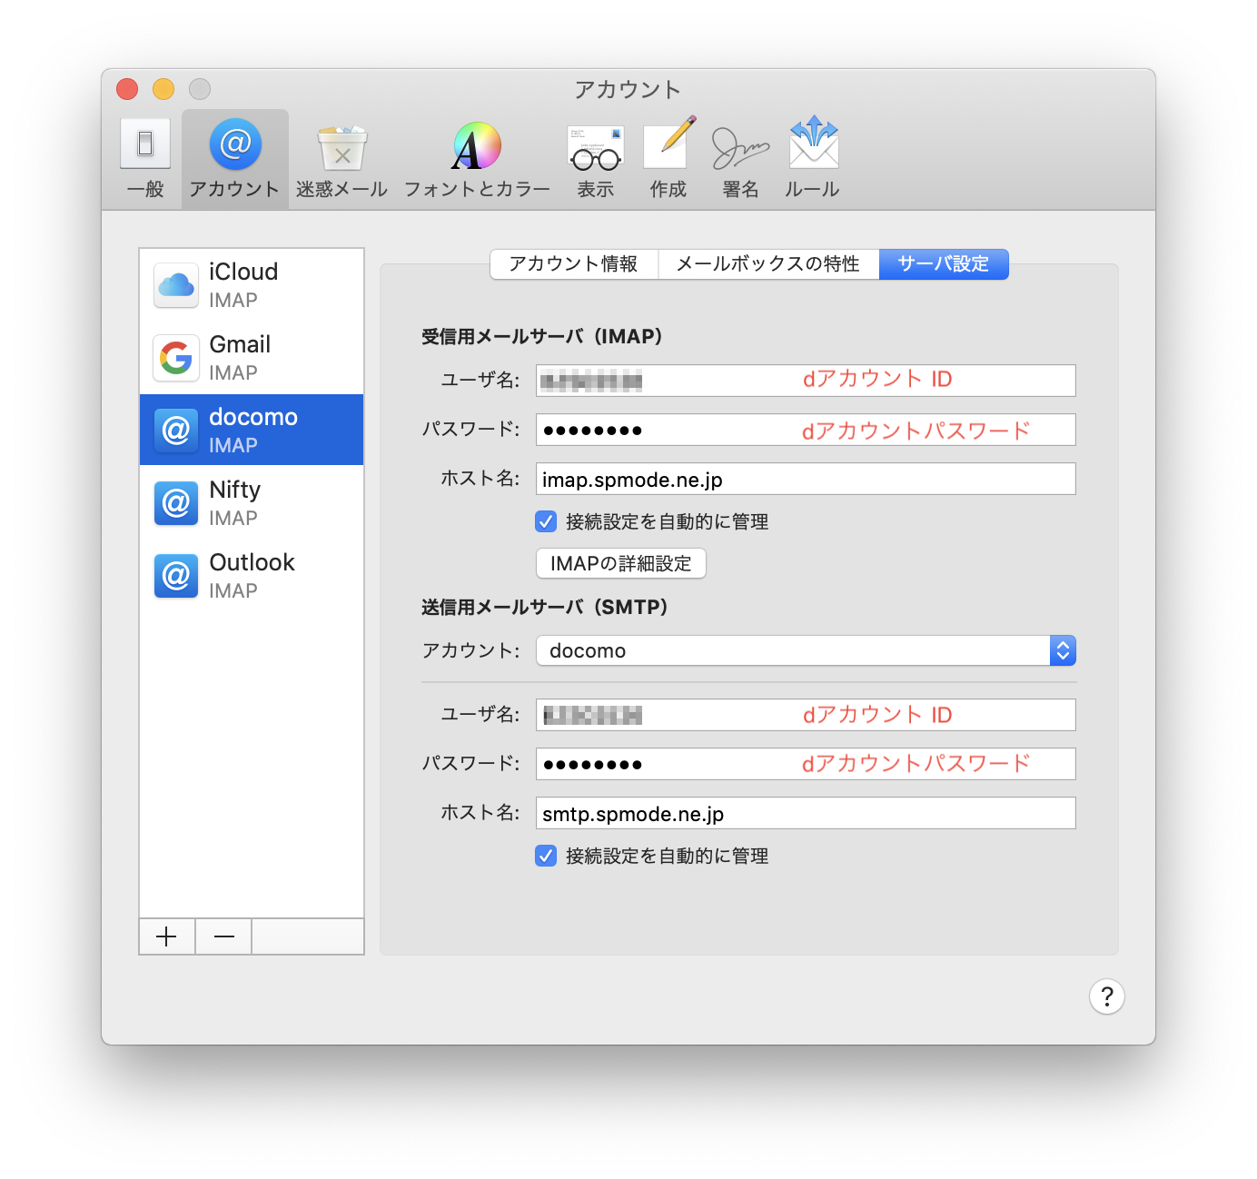Viewport: 1257px width, 1179px height.
Task: Toggle IMAP 接続設定を自動的に管理 checkbox
Action: pos(546,521)
